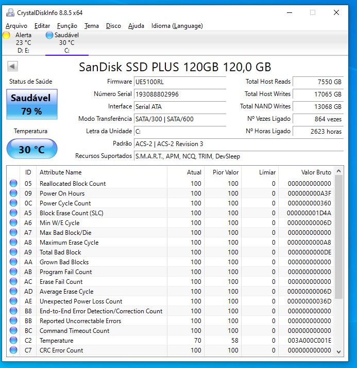Click the Limiar column header
The height and width of the screenshot is (368, 357).
260,172
